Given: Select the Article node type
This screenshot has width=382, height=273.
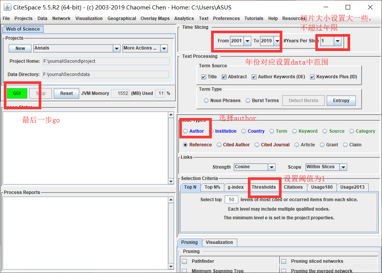Looking at the screenshot, I should coord(297,145).
